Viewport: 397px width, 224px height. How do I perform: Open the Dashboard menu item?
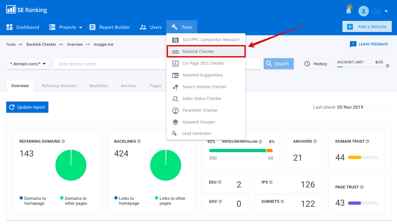click(x=23, y=27)
